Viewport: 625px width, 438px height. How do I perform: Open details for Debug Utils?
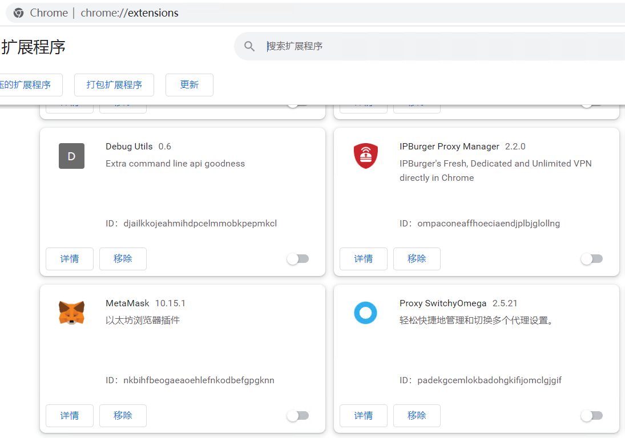(x=70, y=259)
